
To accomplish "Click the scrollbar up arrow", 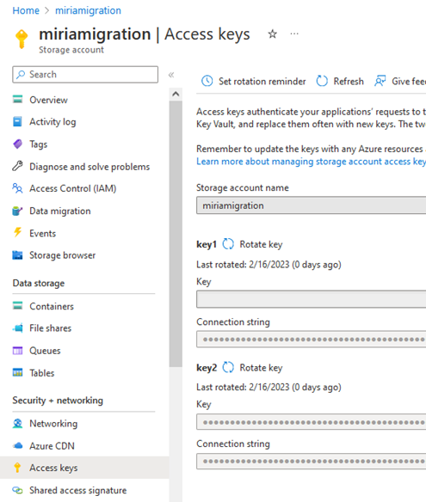I will pos(176,94).
